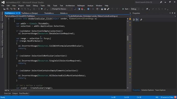The image size is (177, 99).
Task: Open the Debug menu
Action: pos(35,5)
